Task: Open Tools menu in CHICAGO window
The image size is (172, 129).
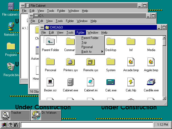Action: [x=70, y=33]
